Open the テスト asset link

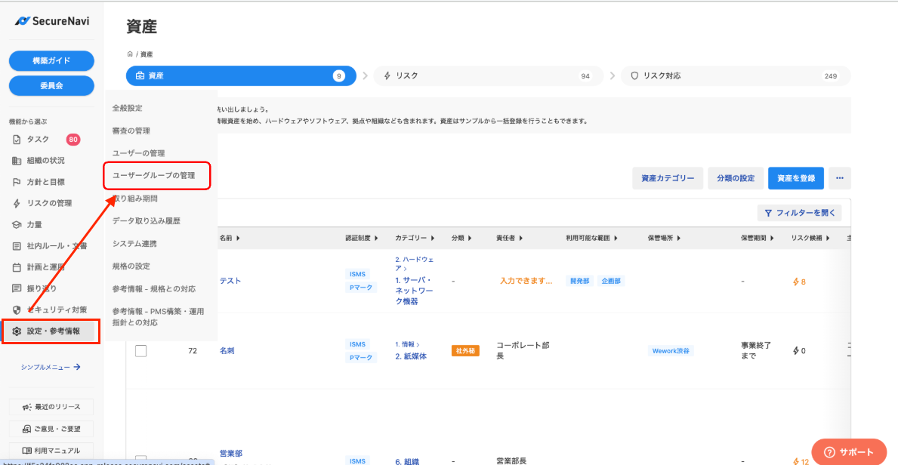pos(230,281)
